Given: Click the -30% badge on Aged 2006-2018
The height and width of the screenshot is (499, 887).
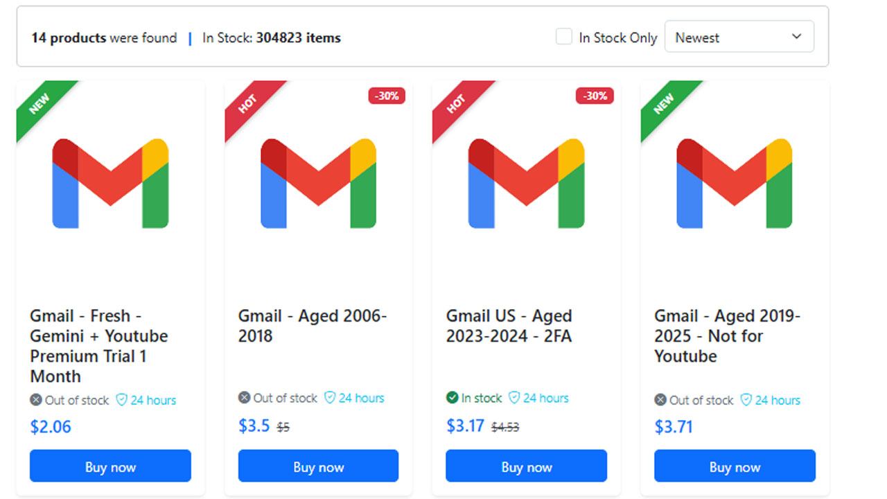Looking at the screenshot, I should (387, 96).
